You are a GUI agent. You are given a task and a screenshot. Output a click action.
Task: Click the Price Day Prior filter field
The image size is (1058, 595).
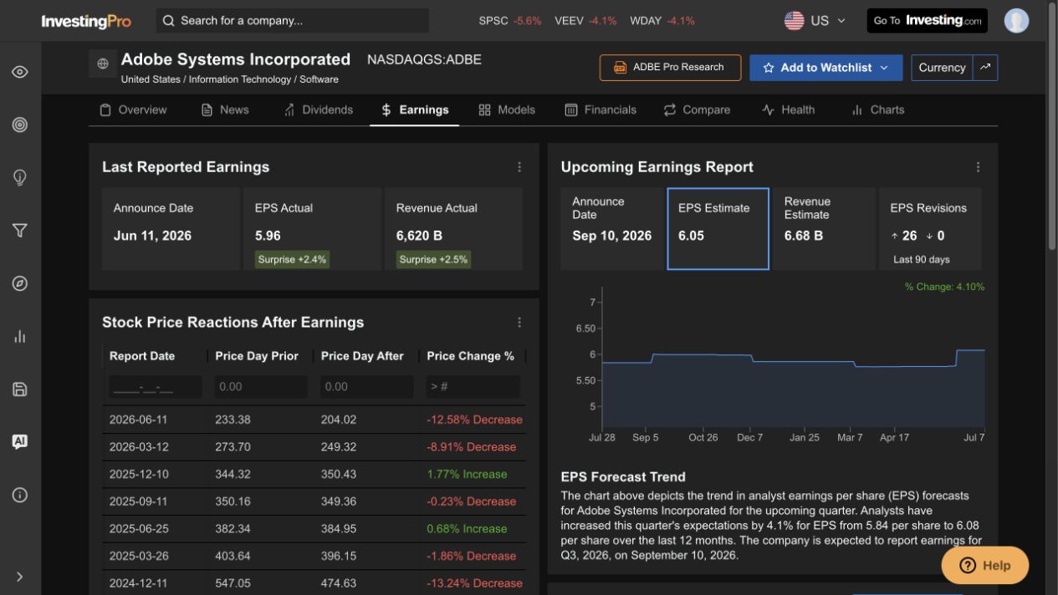[261, 387]
